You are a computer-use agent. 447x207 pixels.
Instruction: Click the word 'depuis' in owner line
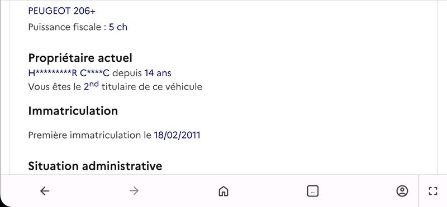(x=127, y=73)
